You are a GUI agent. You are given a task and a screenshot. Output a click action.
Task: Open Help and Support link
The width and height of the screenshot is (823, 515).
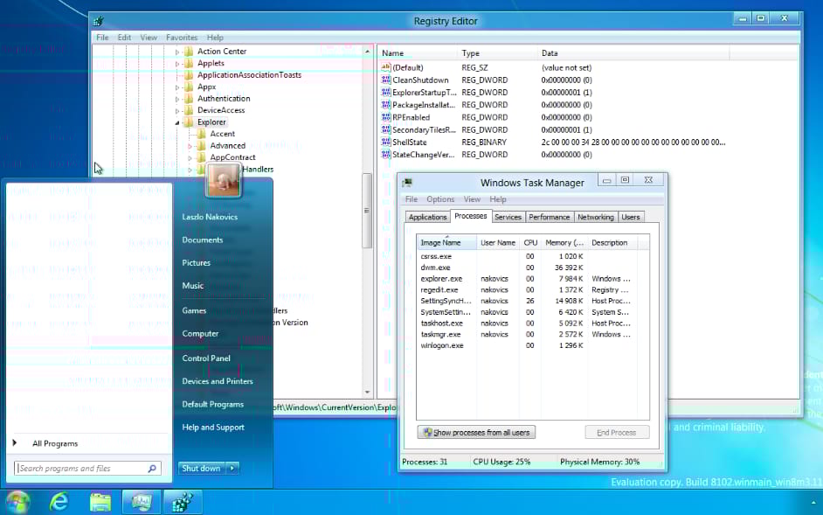(x=213, y=428)
